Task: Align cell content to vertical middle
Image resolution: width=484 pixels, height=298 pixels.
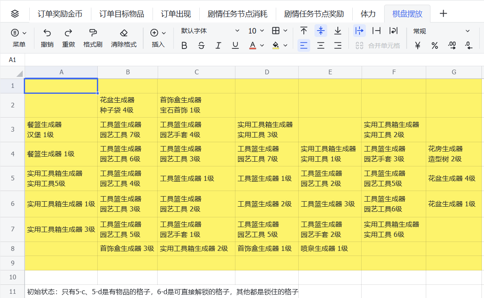Action: 321,31
